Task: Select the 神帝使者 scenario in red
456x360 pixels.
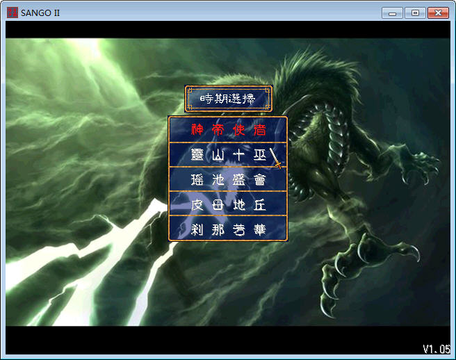Action: (228, 130)
